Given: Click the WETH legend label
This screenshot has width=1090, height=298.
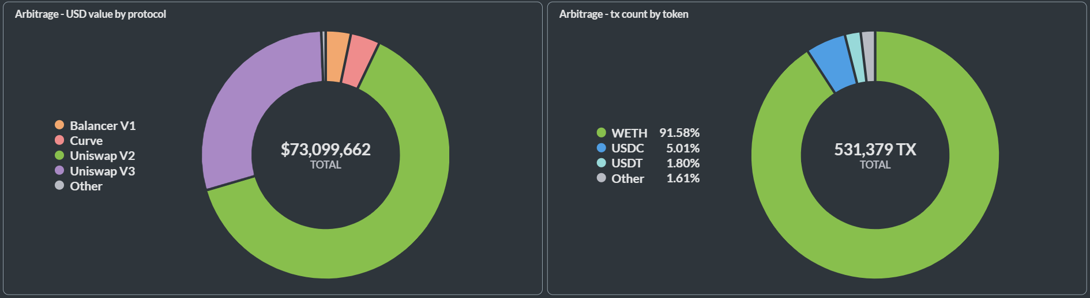Looking at the screenshot, I should pyautogui.click(x=629, y=133).
